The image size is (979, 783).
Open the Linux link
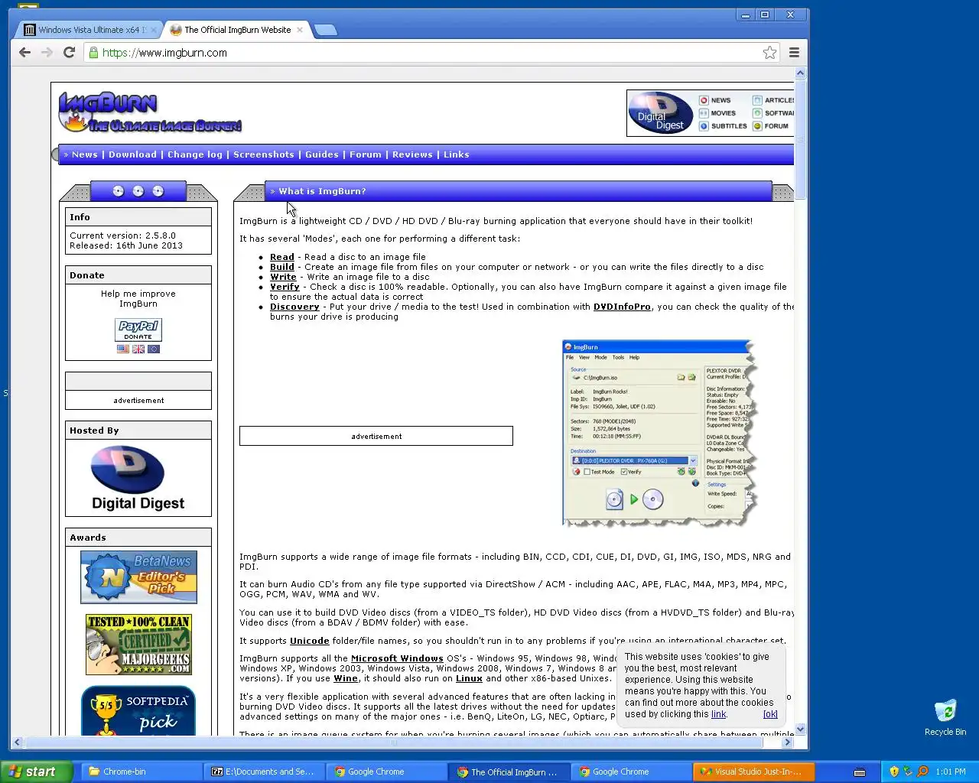click(469, 678)
